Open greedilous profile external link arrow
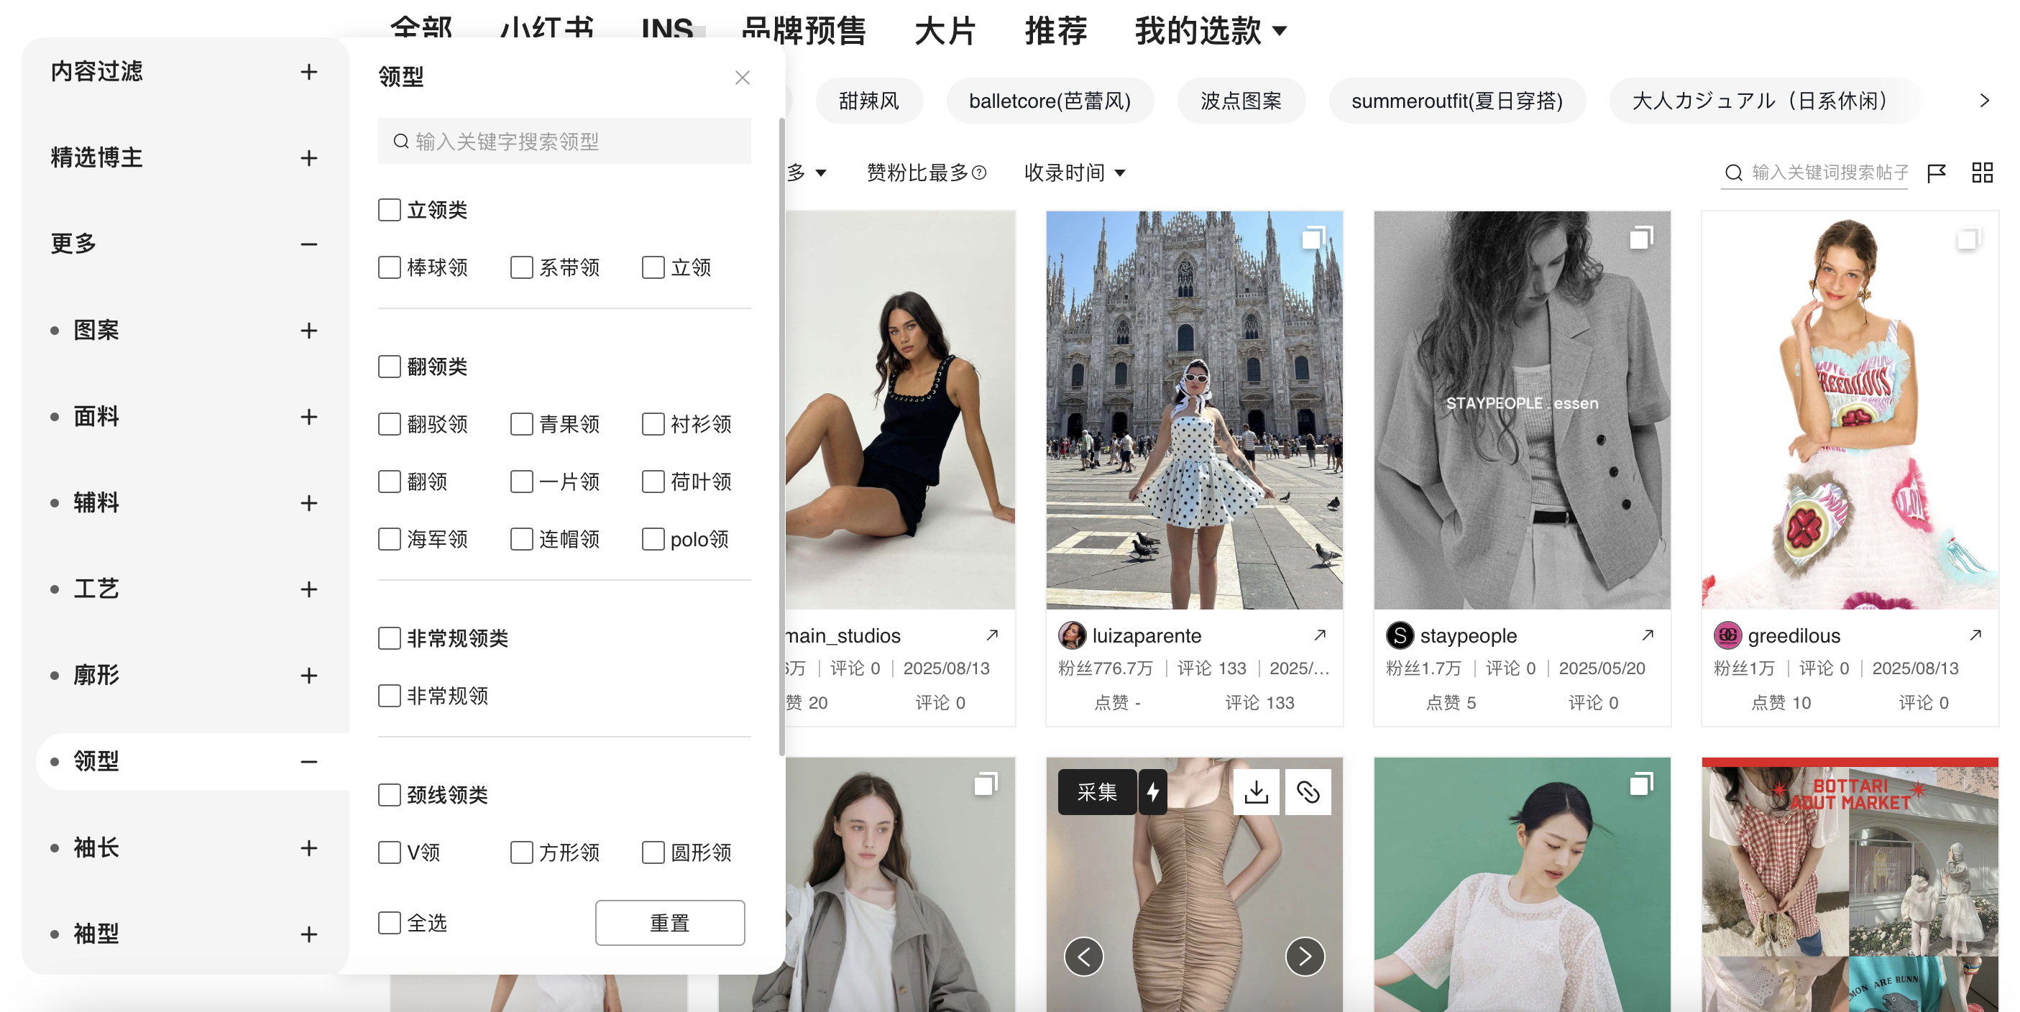Image resolution: width=2020 pixels, height=1012 pixels. point(1975,635)
